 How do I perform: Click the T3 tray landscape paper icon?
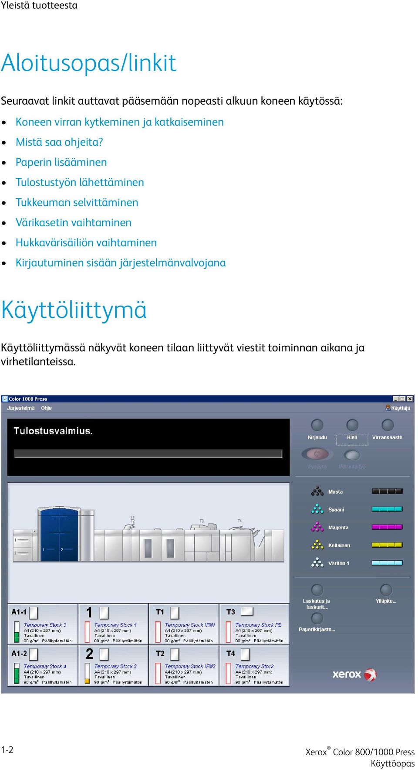[x=247, y=611]
